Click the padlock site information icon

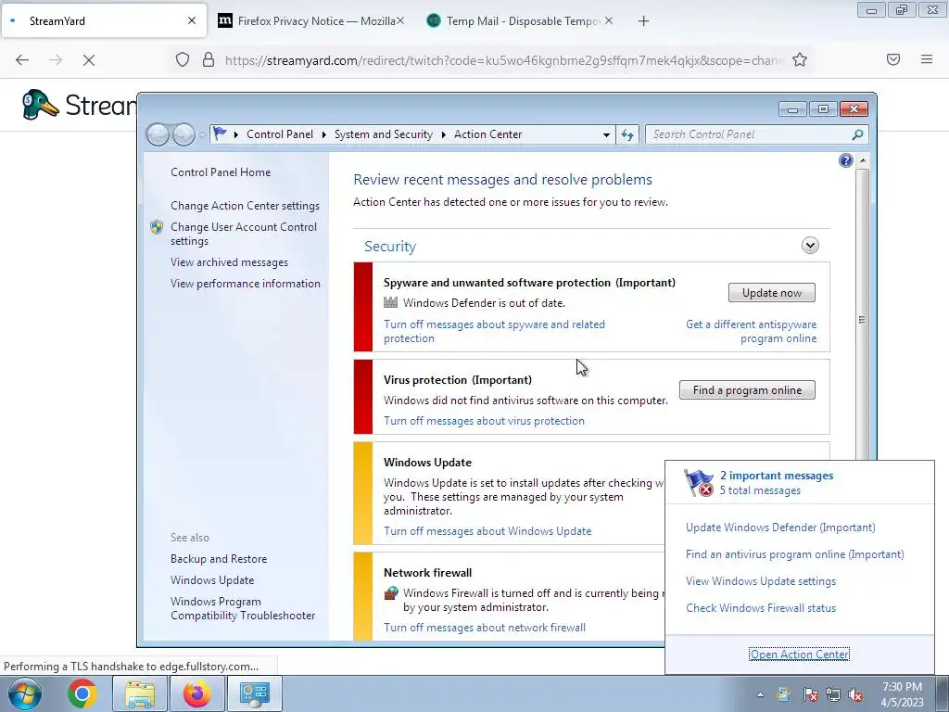(209, 60)
